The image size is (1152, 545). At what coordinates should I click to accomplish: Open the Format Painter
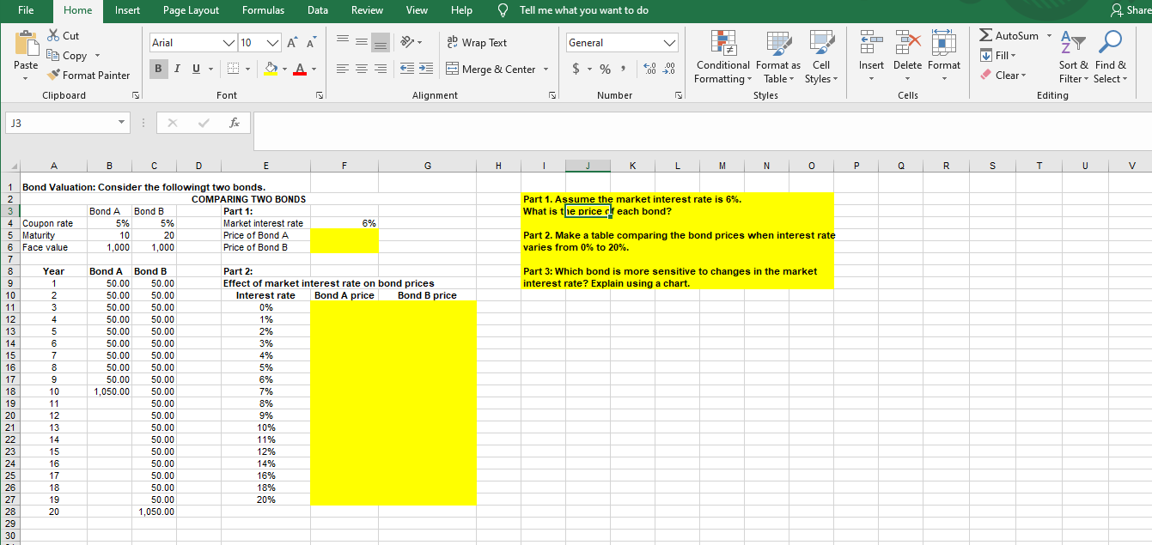pos(88,75)
